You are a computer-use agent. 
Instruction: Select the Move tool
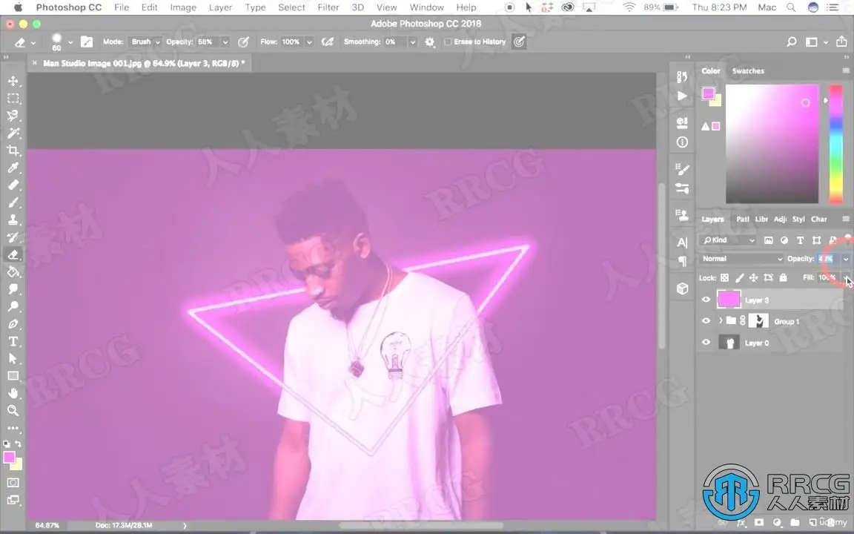pyautogui.click(x=13, y=81)
